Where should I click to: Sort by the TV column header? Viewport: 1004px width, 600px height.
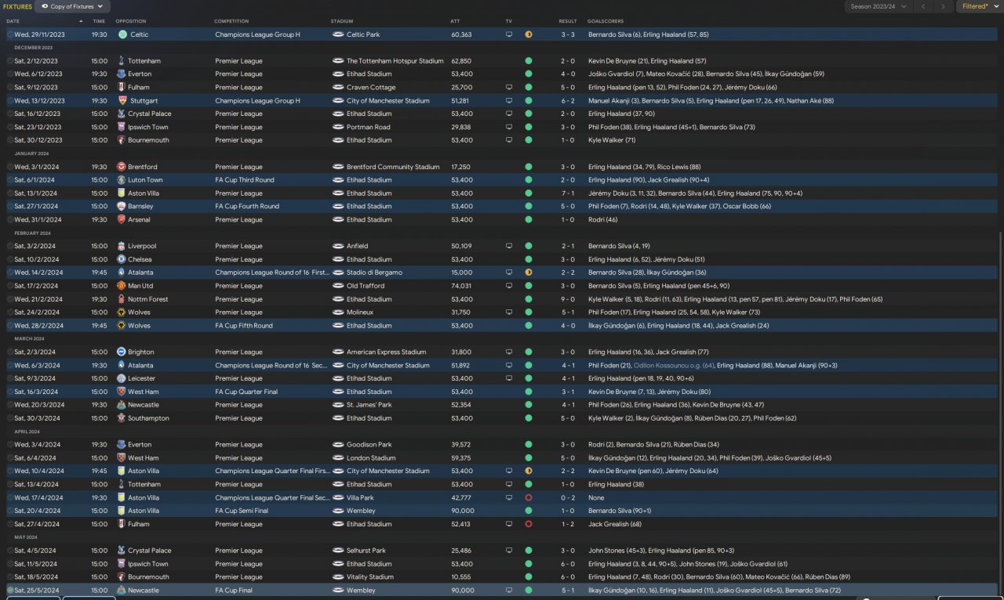coord(508,21)
